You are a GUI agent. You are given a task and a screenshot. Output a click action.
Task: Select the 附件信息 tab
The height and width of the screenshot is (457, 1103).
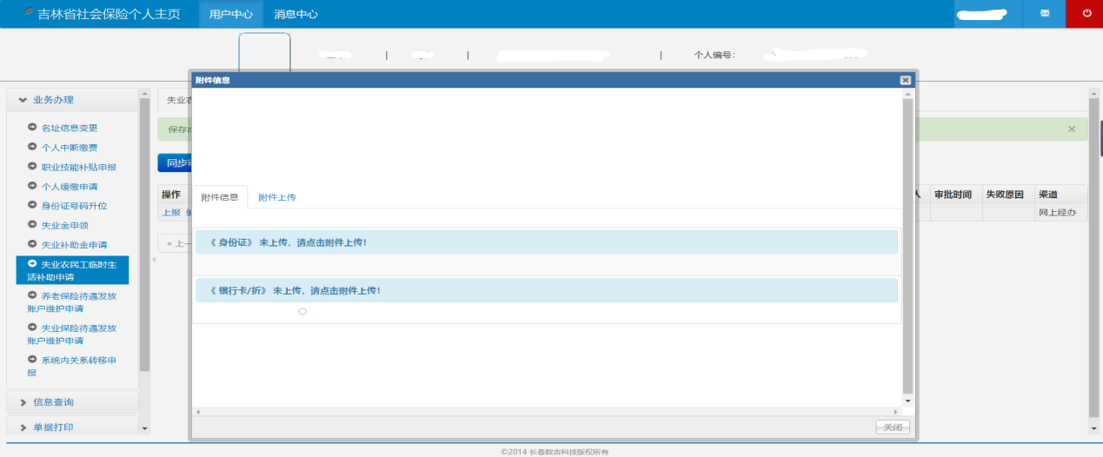219,197
